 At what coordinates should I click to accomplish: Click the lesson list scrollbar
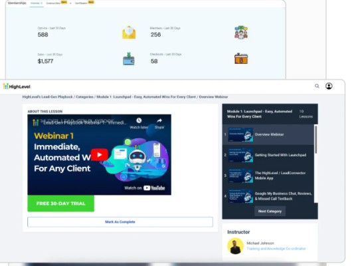(x=315, y=140)
